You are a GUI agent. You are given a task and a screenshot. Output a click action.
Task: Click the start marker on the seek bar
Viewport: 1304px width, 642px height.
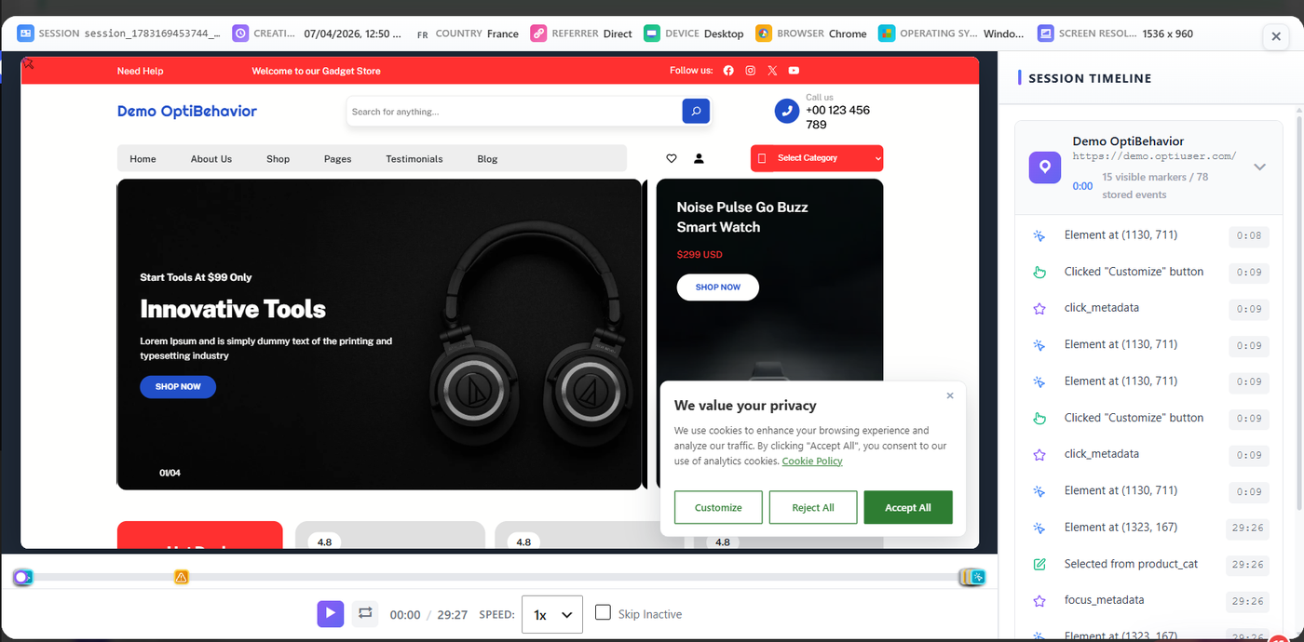point(22,577)
